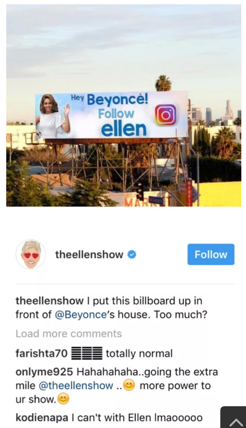
Task: Tap the flag emojis in farishta70's comment
Action: (87, 353)
